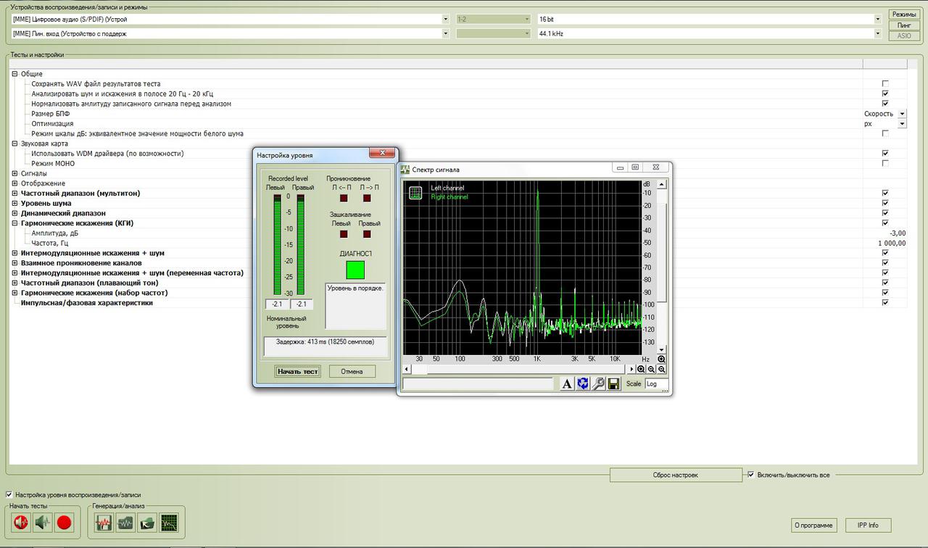Expand the Отображение tree node
Screen dimensions: 928x548
pos(14,183)
